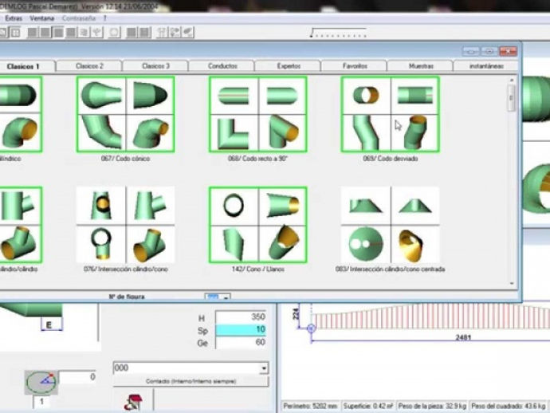Open the Ventana menu
The width and height of the screenshot is (550, 413).
coord(41,18)
